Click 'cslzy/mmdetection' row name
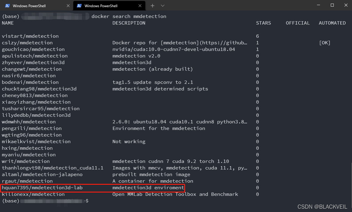The width and height of the screenshot is (352, 212). [x=27, y=43]
